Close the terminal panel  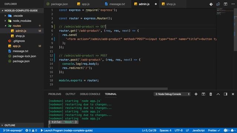pos(233,94)
